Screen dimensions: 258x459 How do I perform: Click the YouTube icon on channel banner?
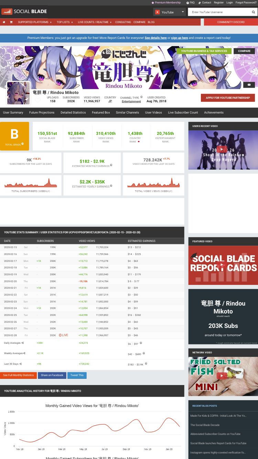(249, 85)
